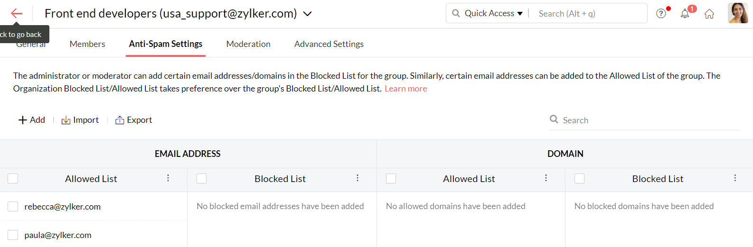Click the Export icon button
Image resolution: width=753 pixels, height=247 pixels.
coord(120,120)
